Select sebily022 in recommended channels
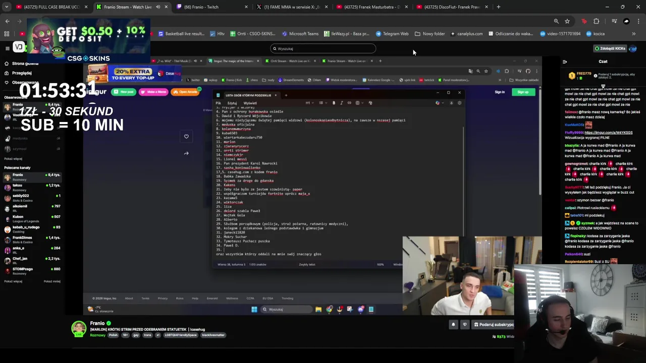 (31, 198)
